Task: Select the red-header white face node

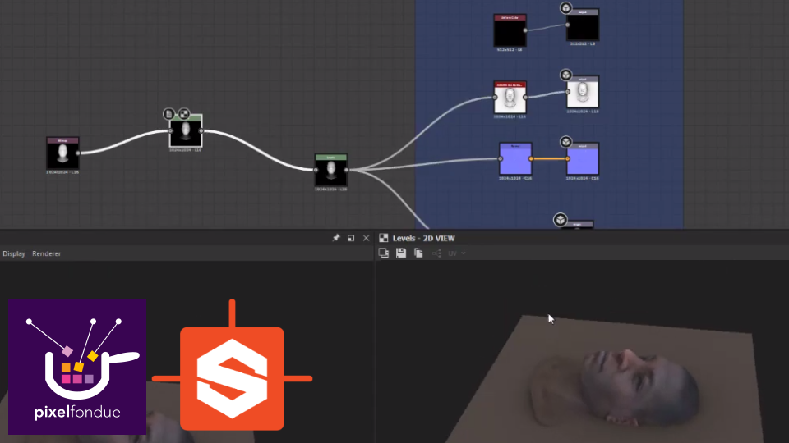Action: (510, 98)
